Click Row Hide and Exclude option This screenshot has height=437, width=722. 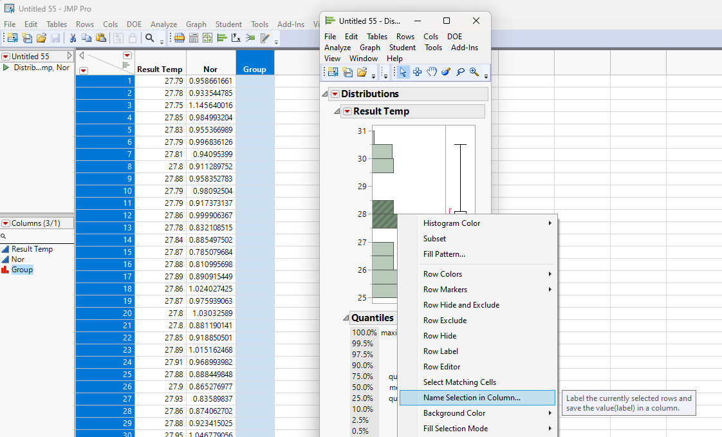pos(461,305)
